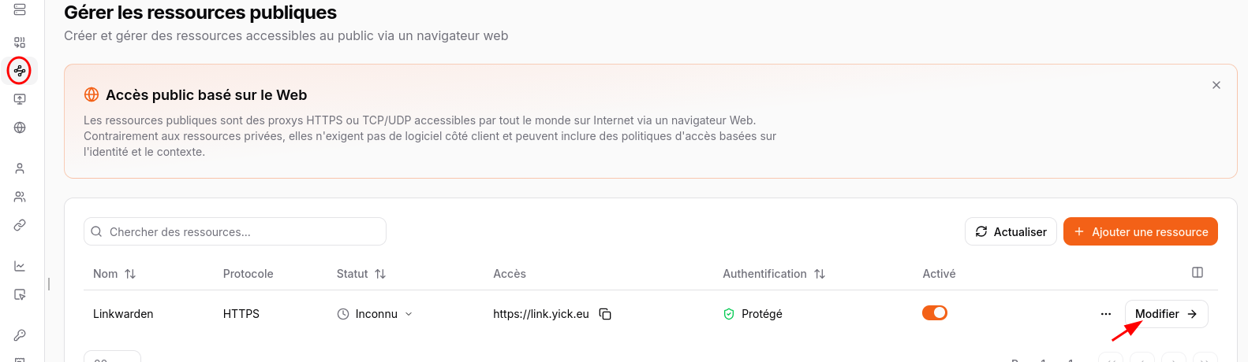Click the sites server icon in sidebar
This screenshot has height=362, width=1248.
pos(20,9)
